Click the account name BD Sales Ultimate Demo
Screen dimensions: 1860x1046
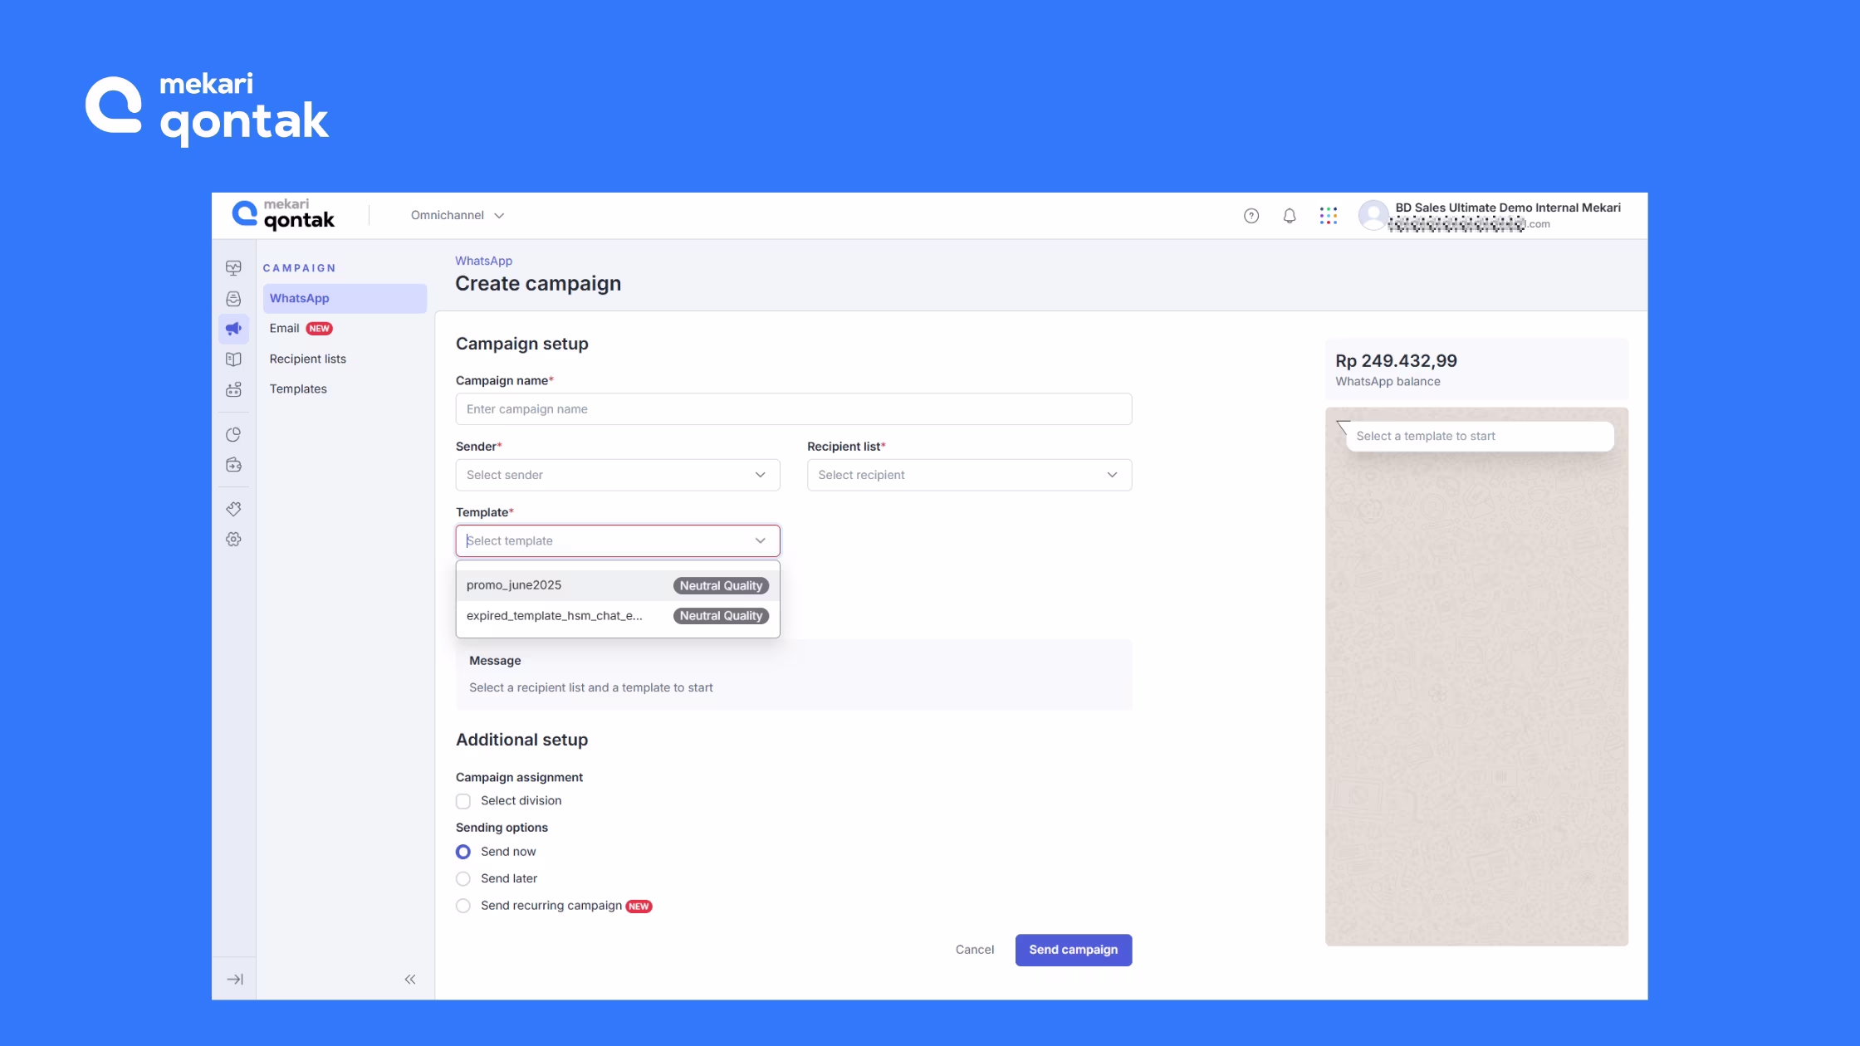(1507, 208)
